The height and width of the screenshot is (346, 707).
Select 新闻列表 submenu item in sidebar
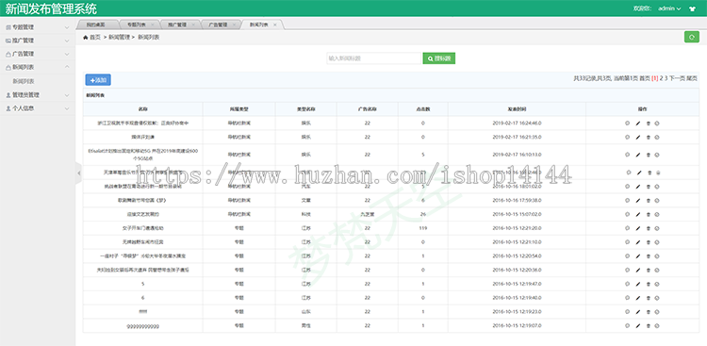[24, 81]
